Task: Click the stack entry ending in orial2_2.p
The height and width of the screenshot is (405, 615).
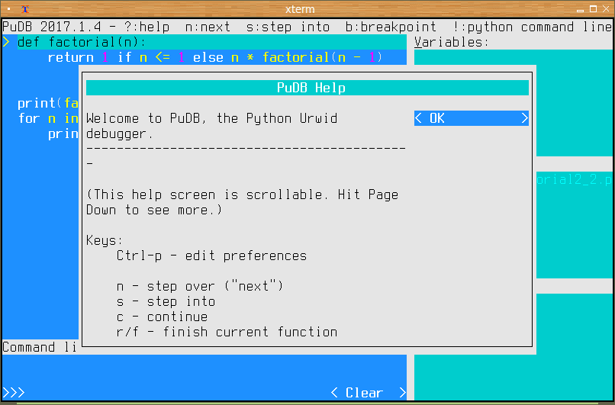Action: pyautogui.click(x=574, y=179)
